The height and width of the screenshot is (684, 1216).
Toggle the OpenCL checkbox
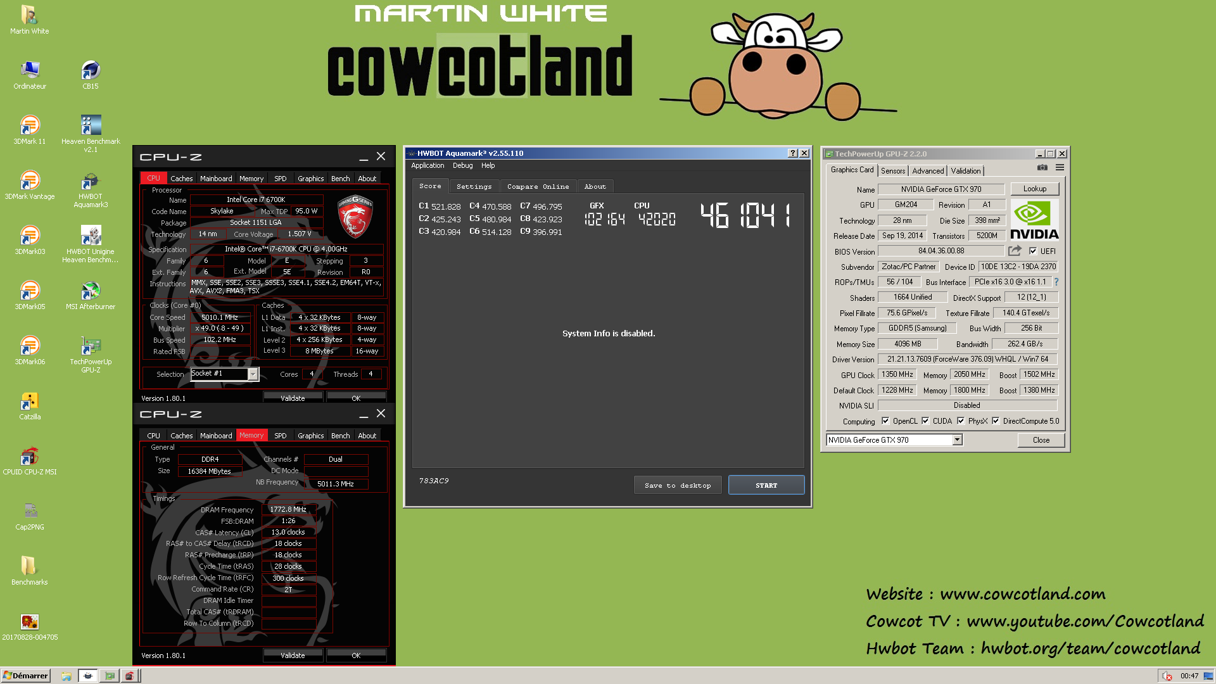885,421
